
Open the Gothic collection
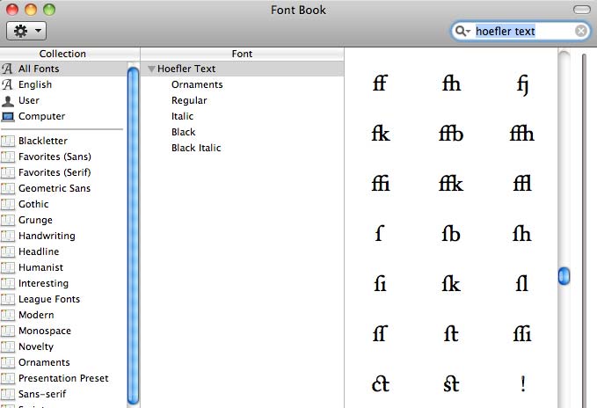(63, 204)
